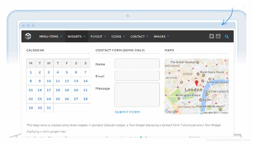Select calendar day 14
The width and height of the screenshot is (253, 145).
(x=85, y=81)
